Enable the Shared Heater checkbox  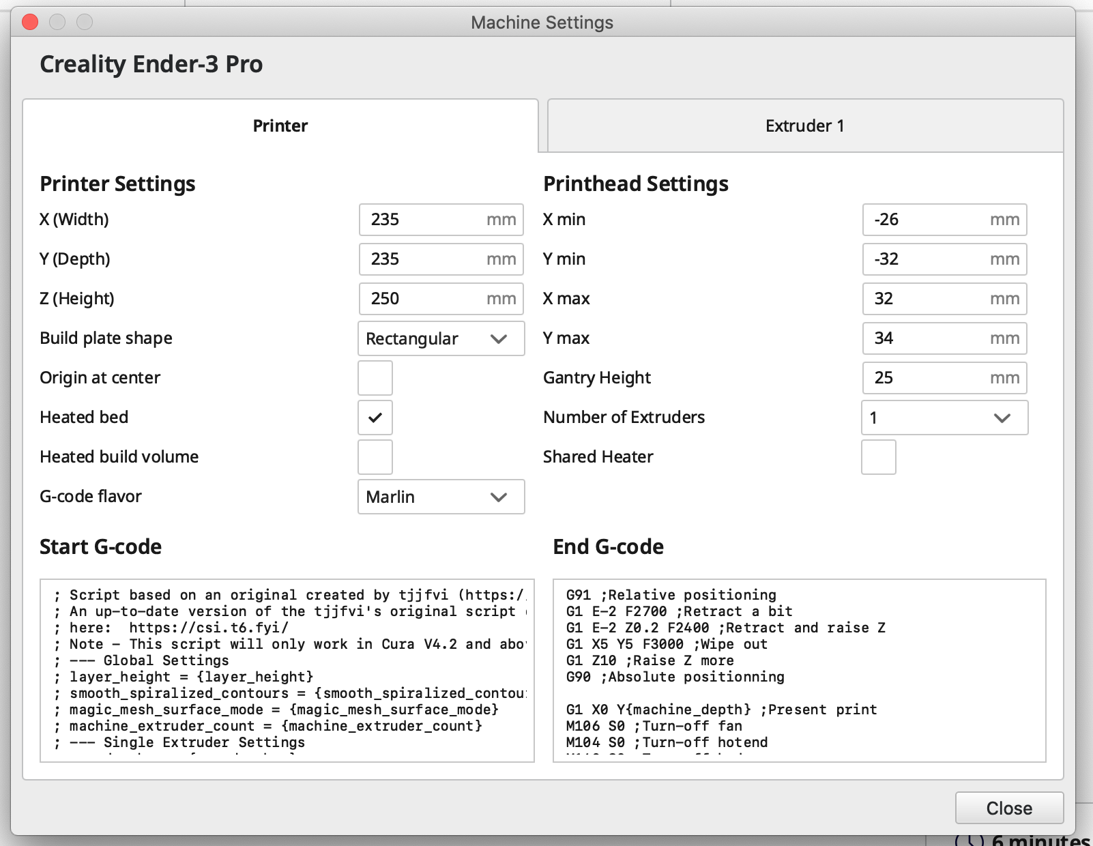click(878, 457)
